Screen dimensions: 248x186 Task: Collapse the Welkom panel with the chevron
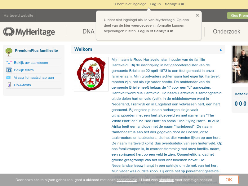pos(221,49)
